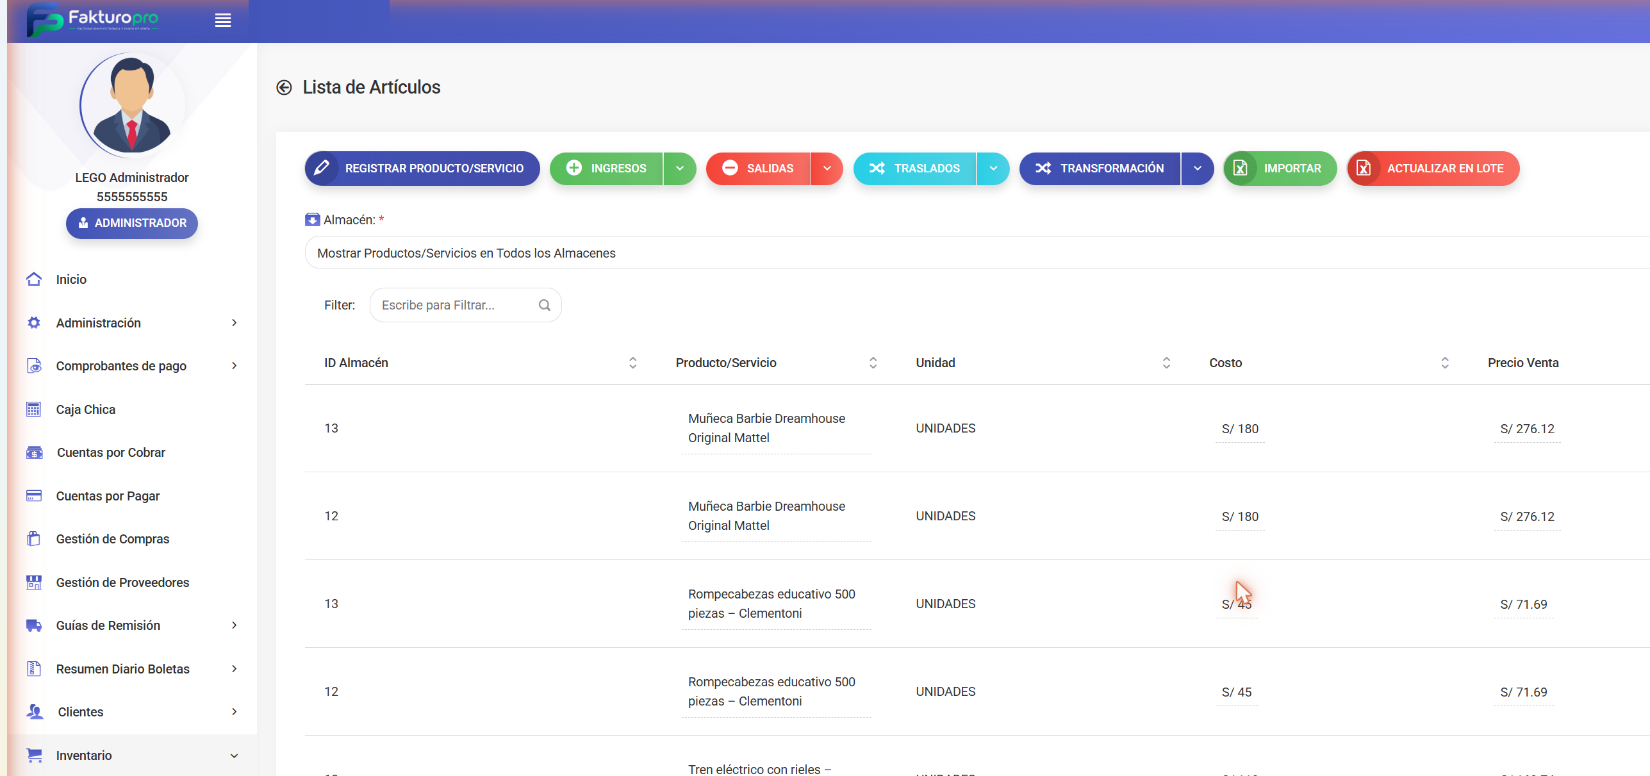This screenshot has width=1650, height=776.
Task: Open Cuentas por Pagar menu item
Action: tap(108, 496)
